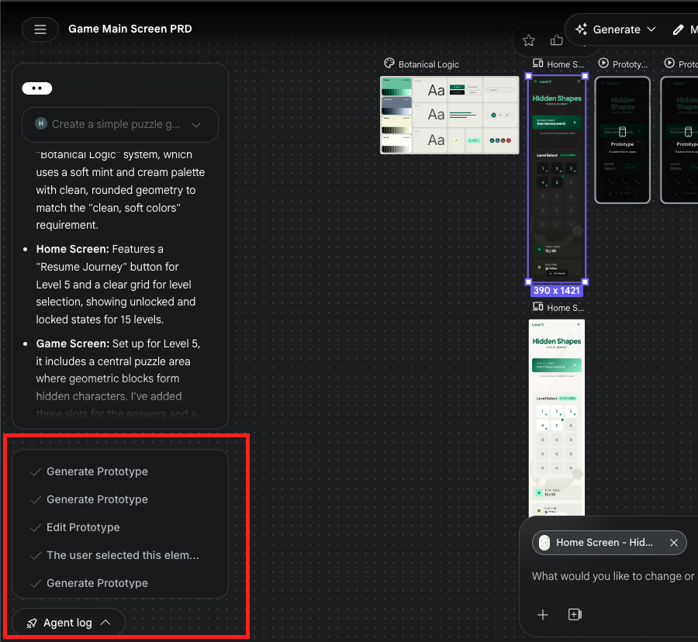
Task: Open the hamburger menu
Action: coord(40,29)
